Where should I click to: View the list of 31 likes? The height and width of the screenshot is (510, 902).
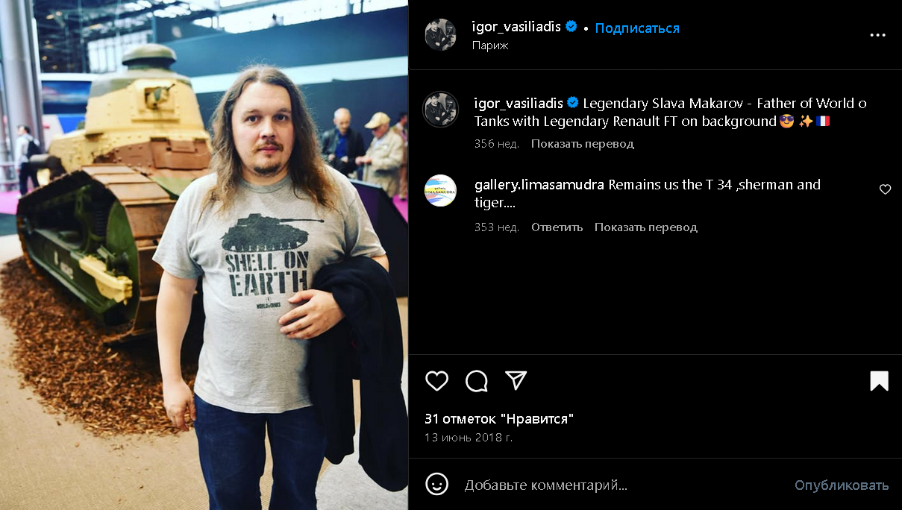coord(499,419)
